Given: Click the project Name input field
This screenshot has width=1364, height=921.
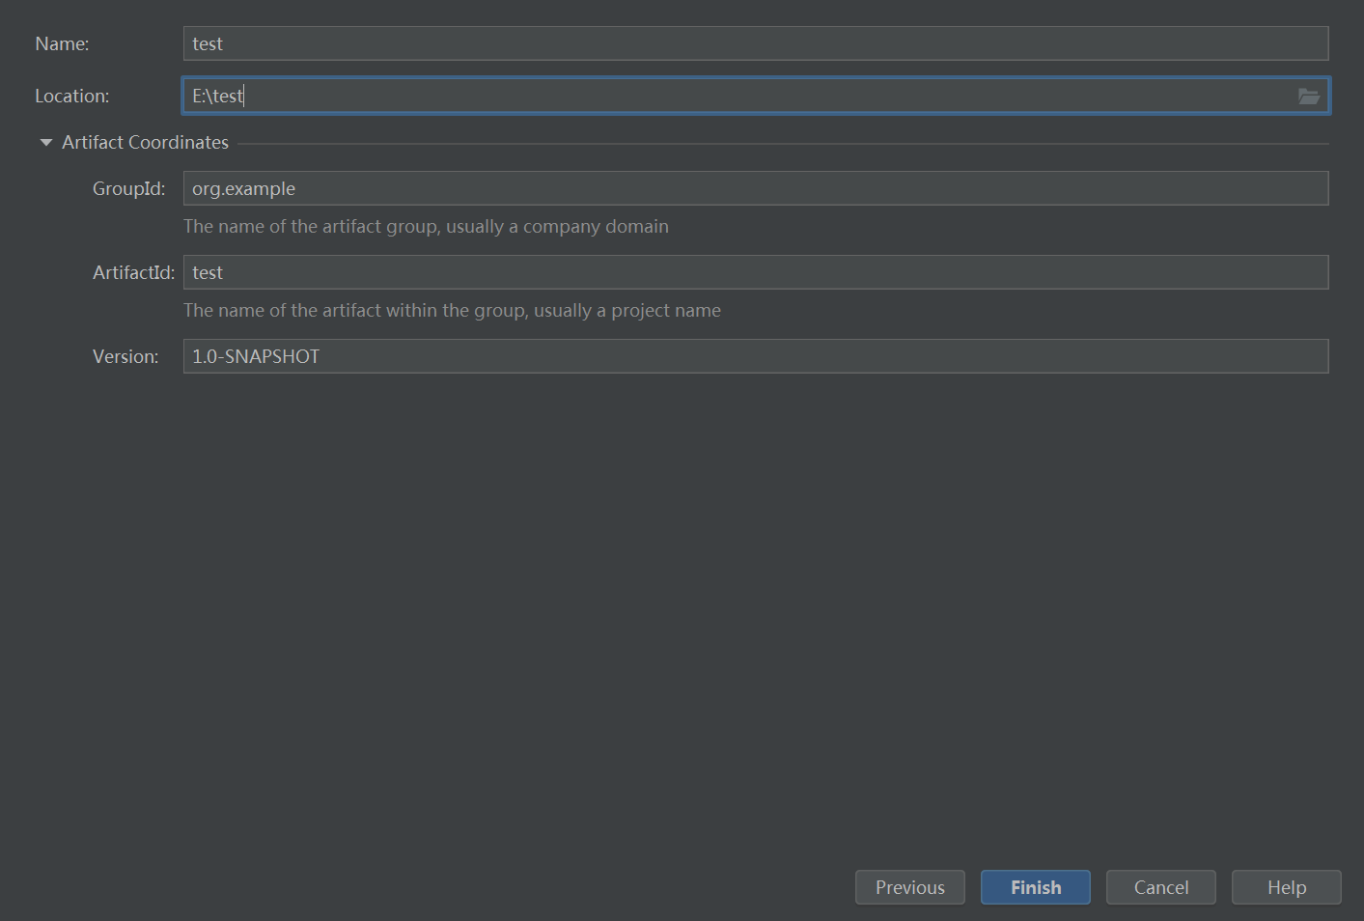Looking at the screenshot, I should pyautogui.click(x=756, y=43).
